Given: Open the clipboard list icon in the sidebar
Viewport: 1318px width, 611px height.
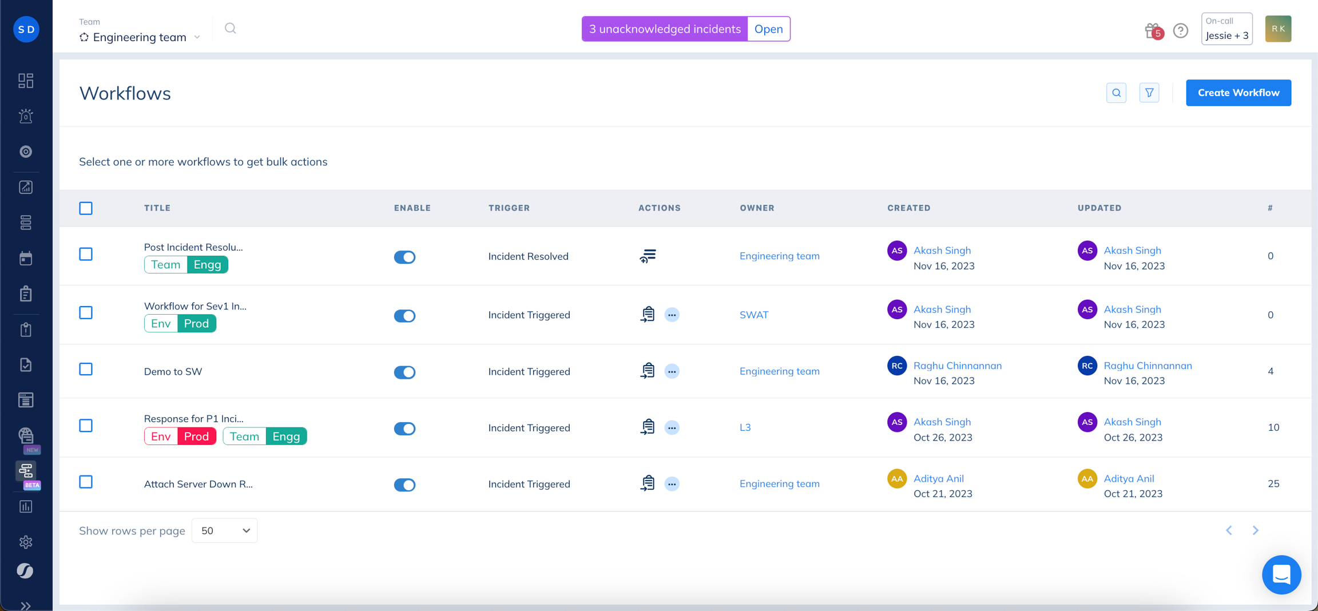Looking at the screenshot, I should coord(26,293).
